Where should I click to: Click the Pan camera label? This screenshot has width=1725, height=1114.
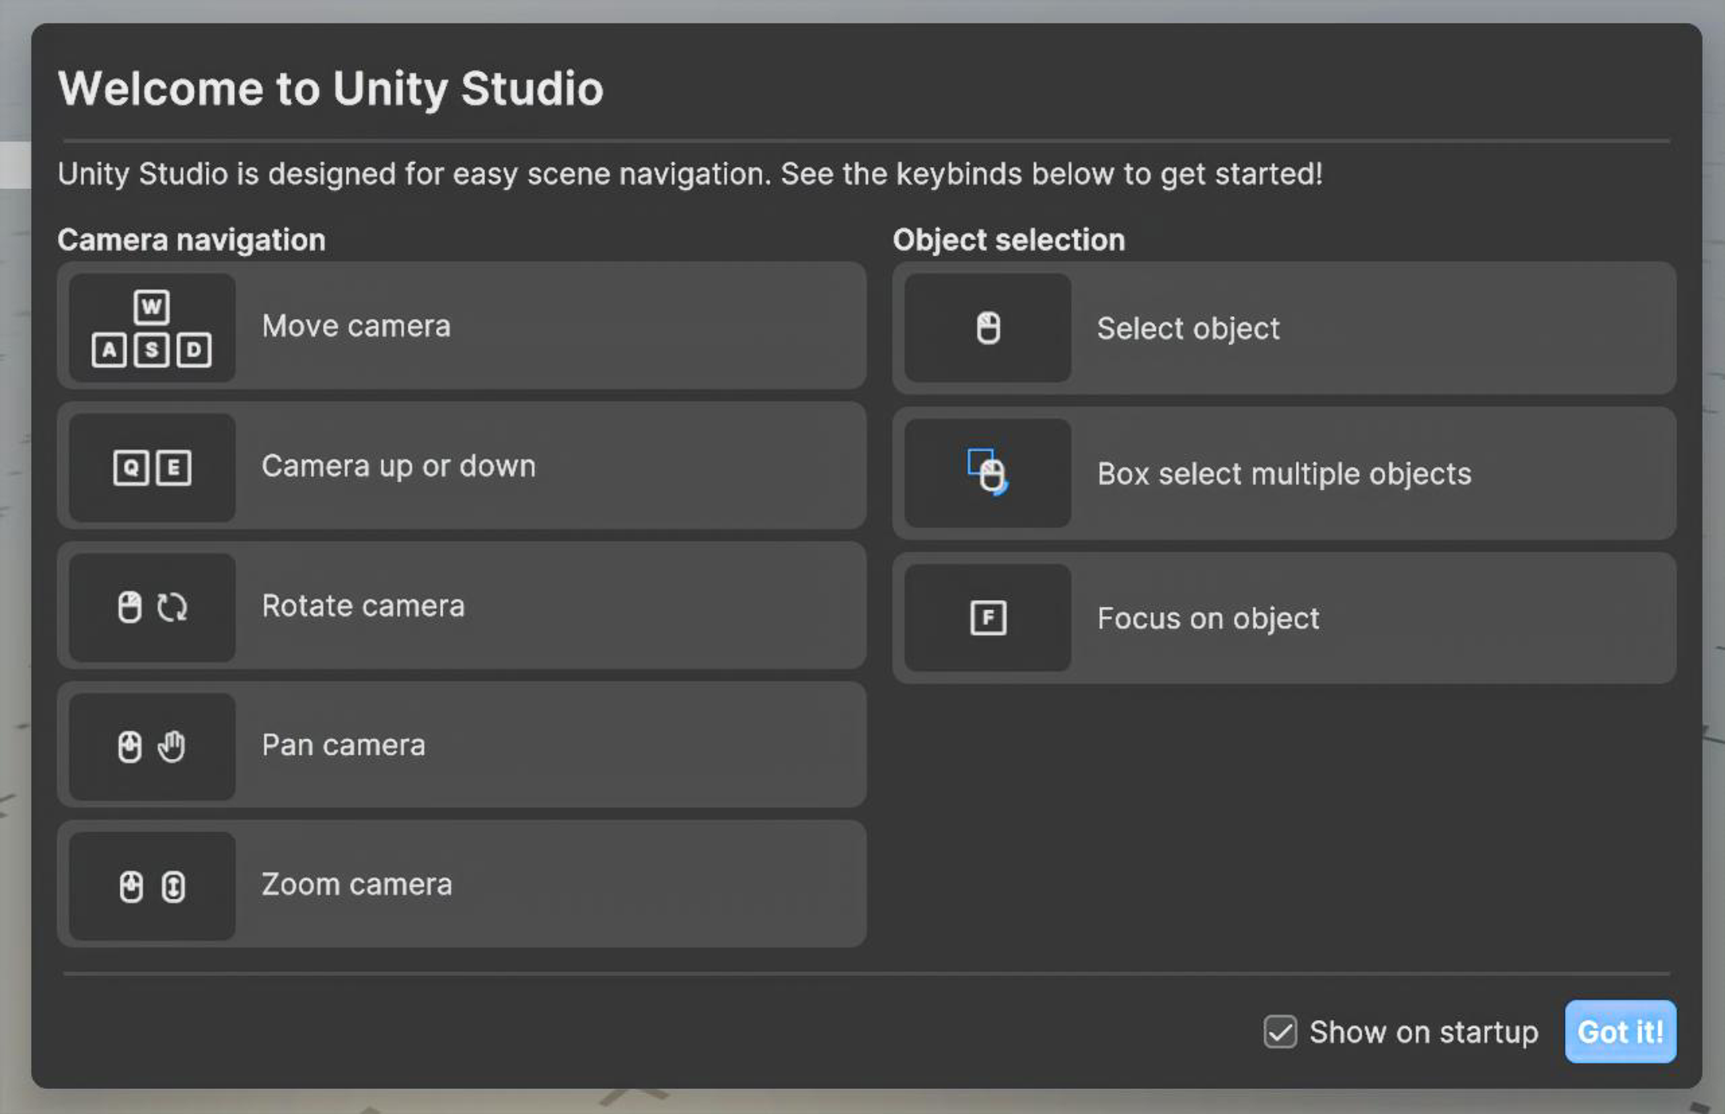344,745
